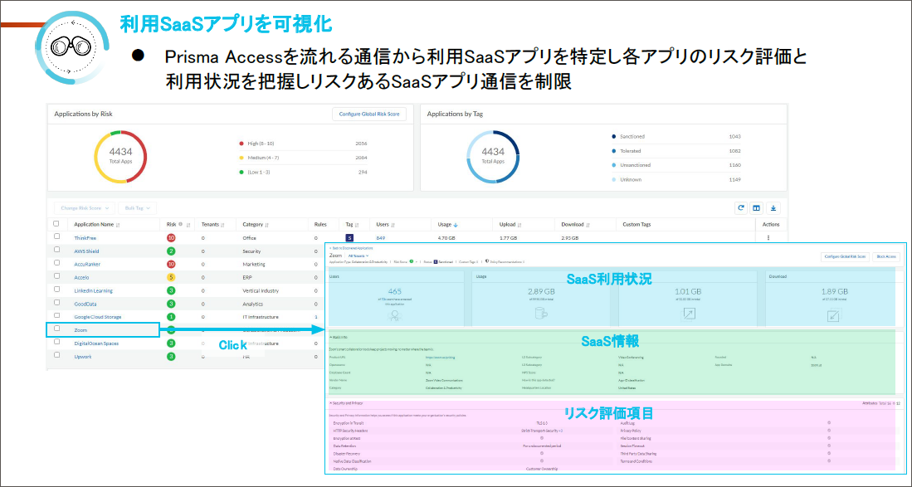The height and width of the screenshot is (487, 912).
Task: Click the Accelo risk score 5 badge
Action: click(171, 277)
